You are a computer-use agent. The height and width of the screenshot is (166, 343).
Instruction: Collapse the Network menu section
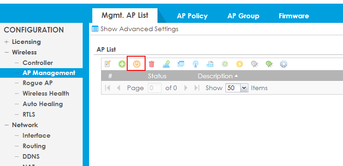pos(6,125)
